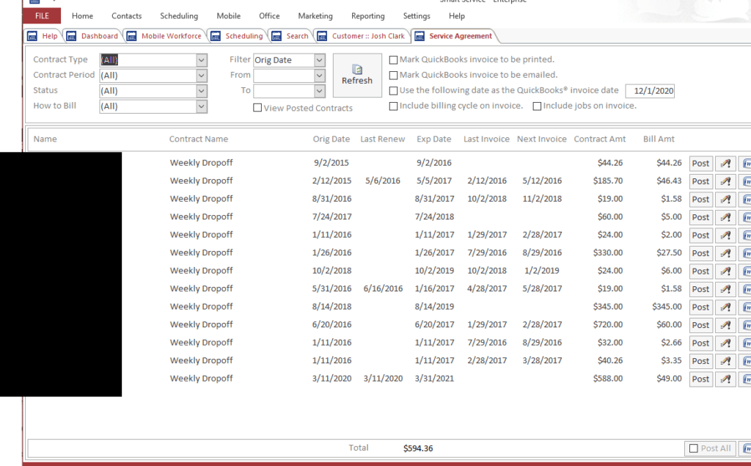This screenshot has height=466, width=751.
Task: Click the QuickBooks invoice date field 12/1/2020
Action: click(x=650, y=90)
